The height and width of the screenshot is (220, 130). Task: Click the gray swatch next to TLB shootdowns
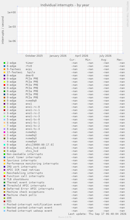(4, 179)
